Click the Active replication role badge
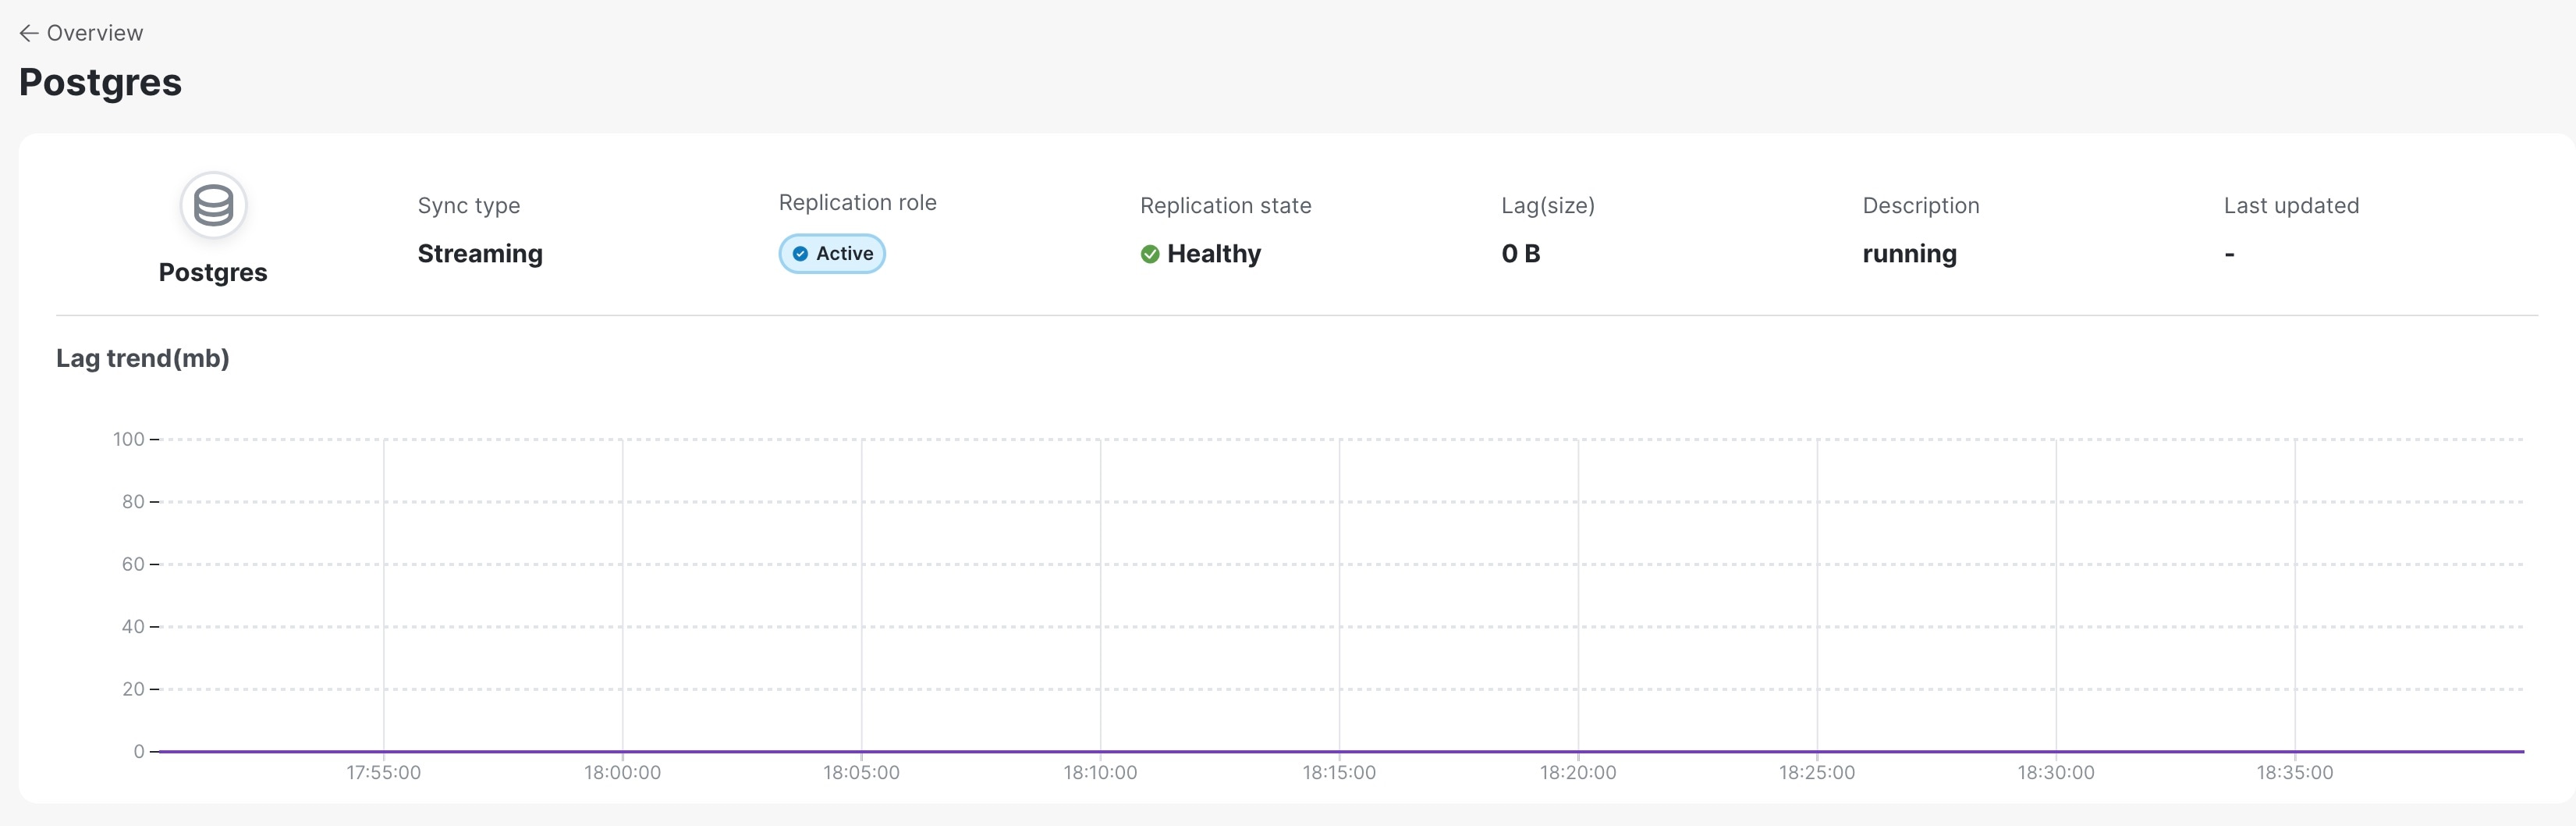2576x826 pixels. pos(832,253)
